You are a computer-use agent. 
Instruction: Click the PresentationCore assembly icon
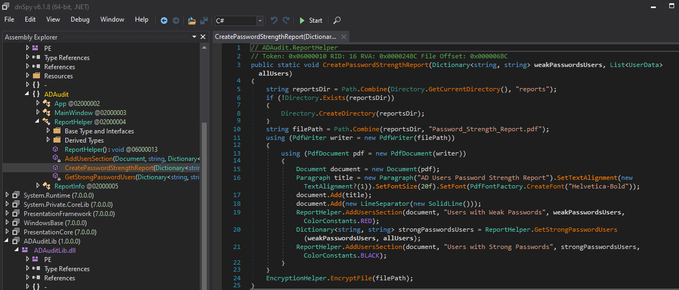pos(16,232)
